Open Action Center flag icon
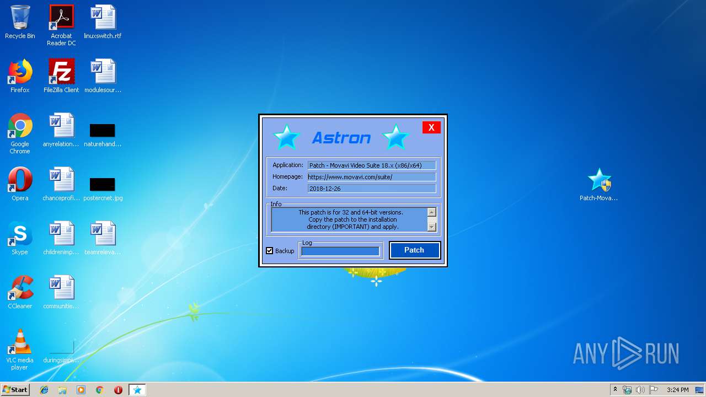The height and width of the screenshot is (397, 706). (x=653, y=390)
